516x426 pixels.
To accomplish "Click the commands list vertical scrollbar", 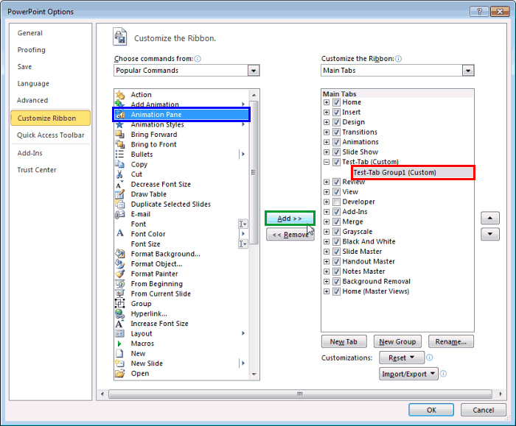I will 254,235.
